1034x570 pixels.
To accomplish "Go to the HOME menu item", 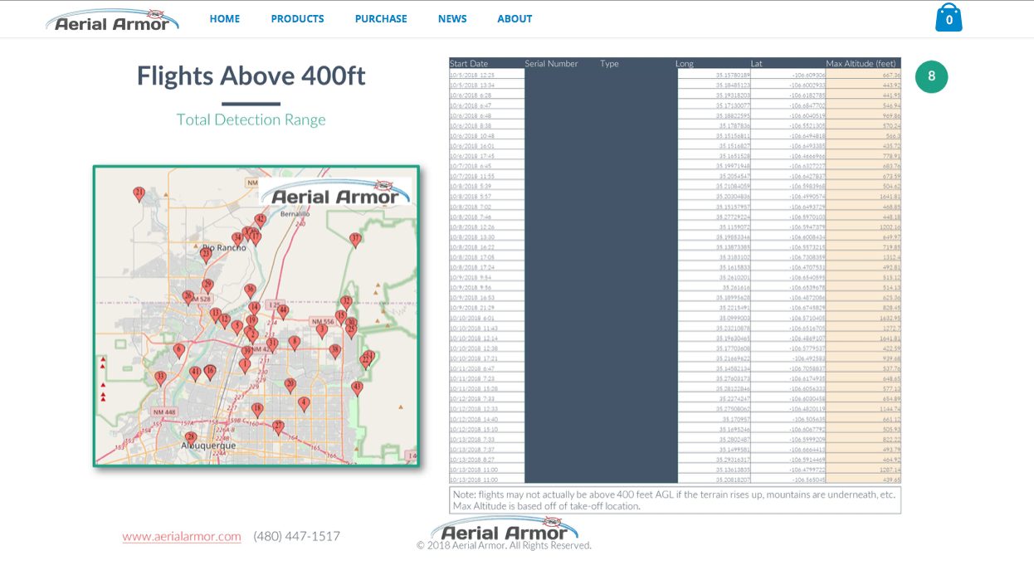I will tap(225, 18).
